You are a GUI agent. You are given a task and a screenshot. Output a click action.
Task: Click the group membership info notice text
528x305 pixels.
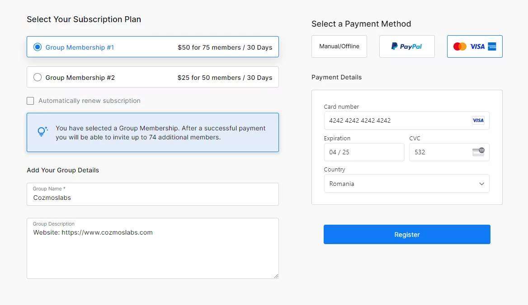[x=160, y=133]
